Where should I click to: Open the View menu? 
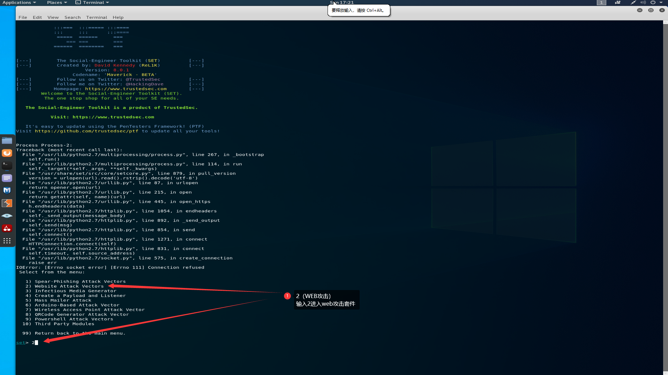[x=53, y=17]
